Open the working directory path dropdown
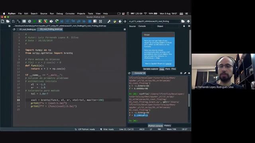Viewport: 255px width, 143px height. (x=154, y=21)
